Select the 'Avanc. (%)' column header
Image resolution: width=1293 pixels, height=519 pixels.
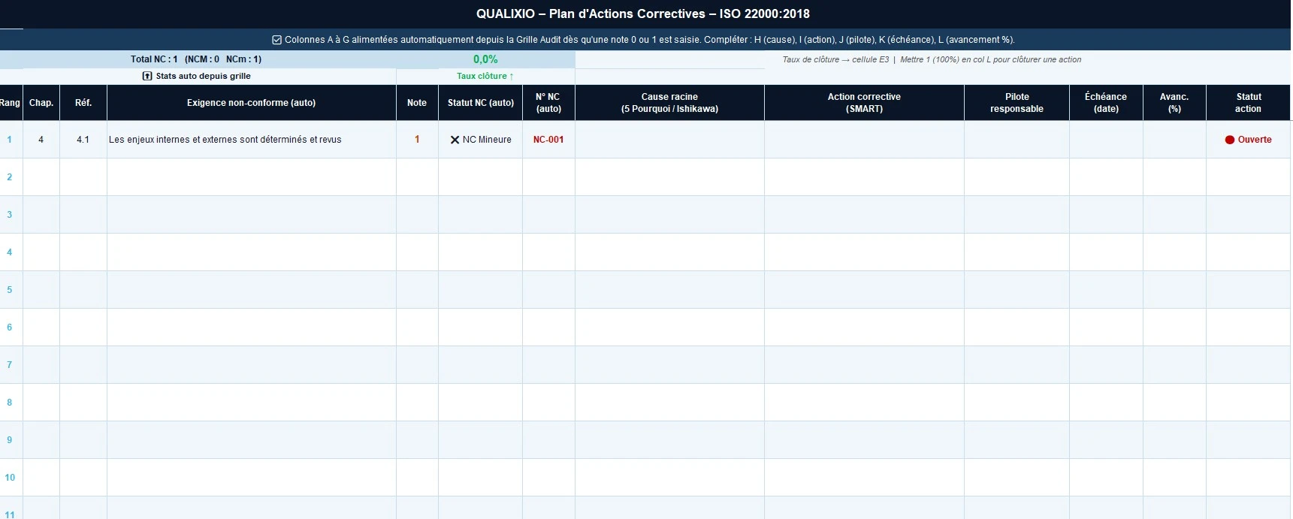1174,103
